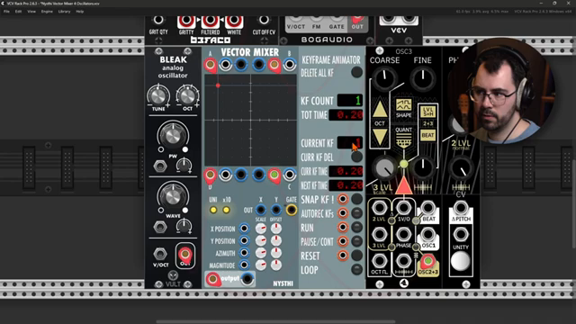Click the SHAPE waveform button

tap(403, 105)
